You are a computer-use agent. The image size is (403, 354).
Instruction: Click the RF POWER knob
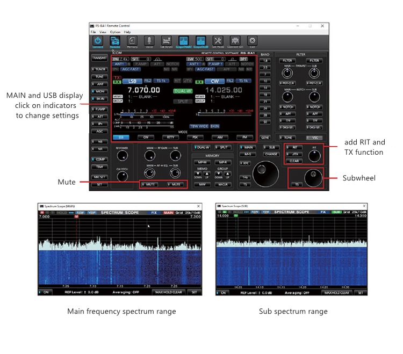coord(123,155)
